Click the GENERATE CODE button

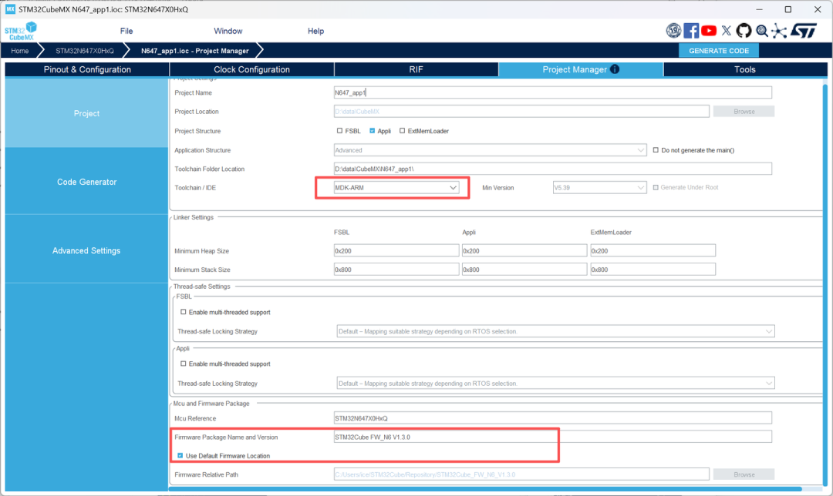click(719, 50)
